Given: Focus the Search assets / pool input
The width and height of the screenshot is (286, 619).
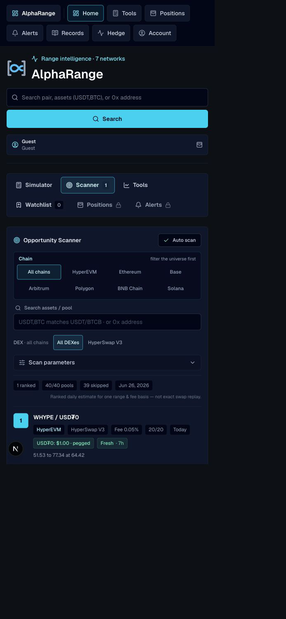Looking at the screenshot, I should pos(107,322).
